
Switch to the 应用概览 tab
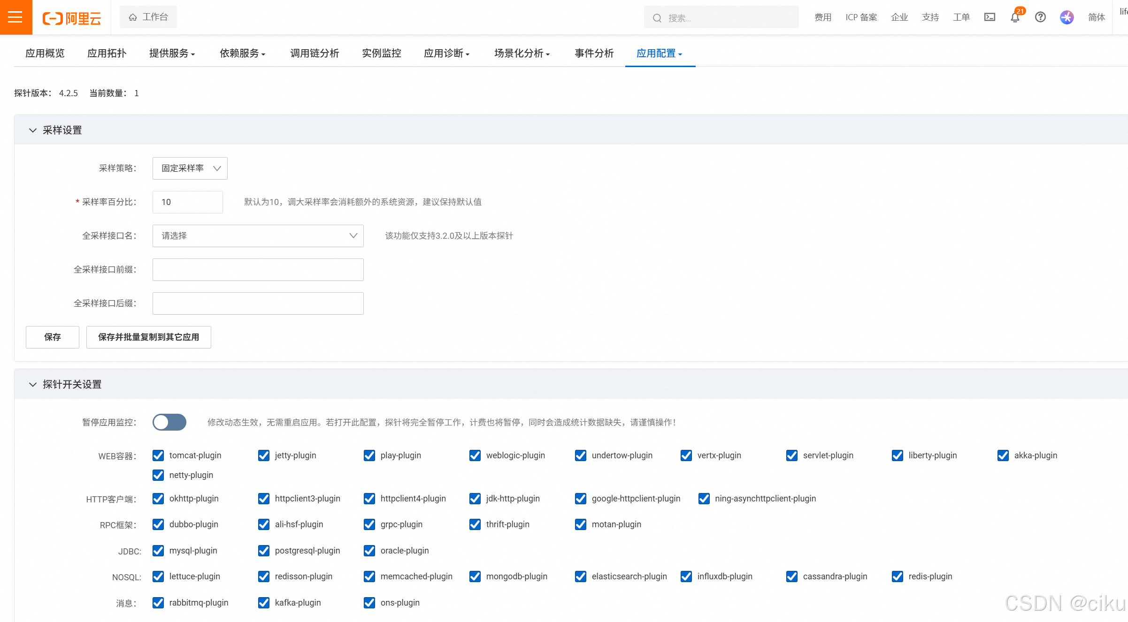[45, 53]
